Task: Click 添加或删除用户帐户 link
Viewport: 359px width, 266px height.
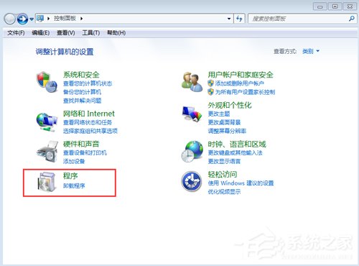Action: tap(240, 83)
